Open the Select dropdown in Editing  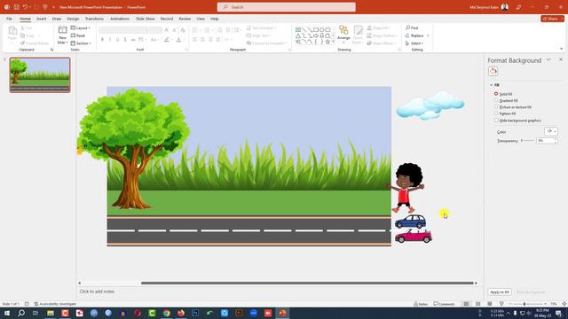[x=414, y=43]
